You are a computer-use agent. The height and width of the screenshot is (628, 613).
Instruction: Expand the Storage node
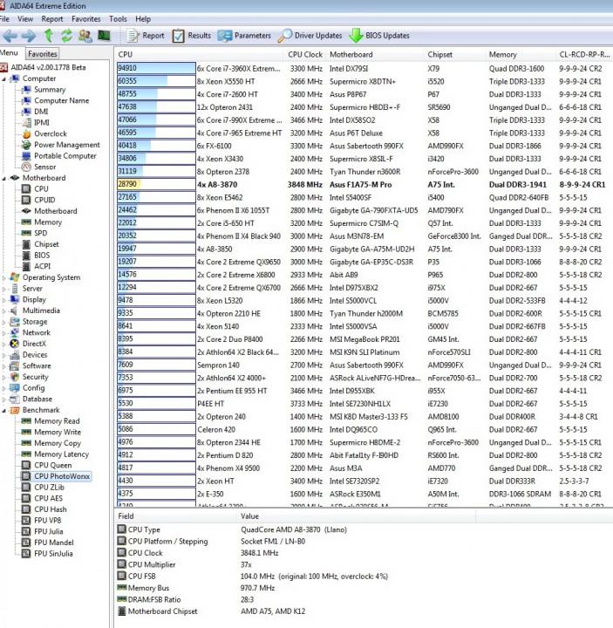[x=4, y=322]
